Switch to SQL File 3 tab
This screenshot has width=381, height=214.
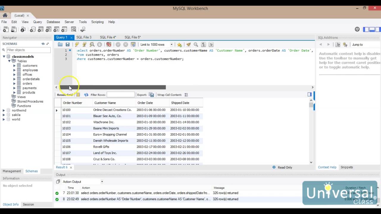(x=84, y=37)
